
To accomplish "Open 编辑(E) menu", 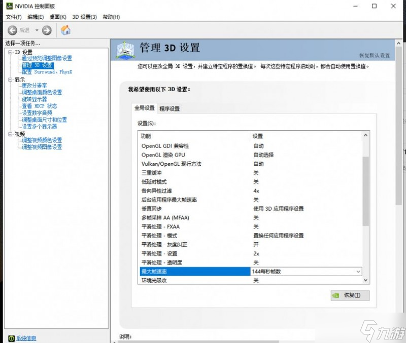I will pos(36,17).
